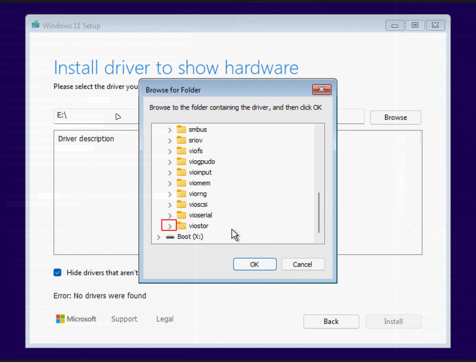
Task: Expand the smbus folder chevron
Action: click(170, 130)
